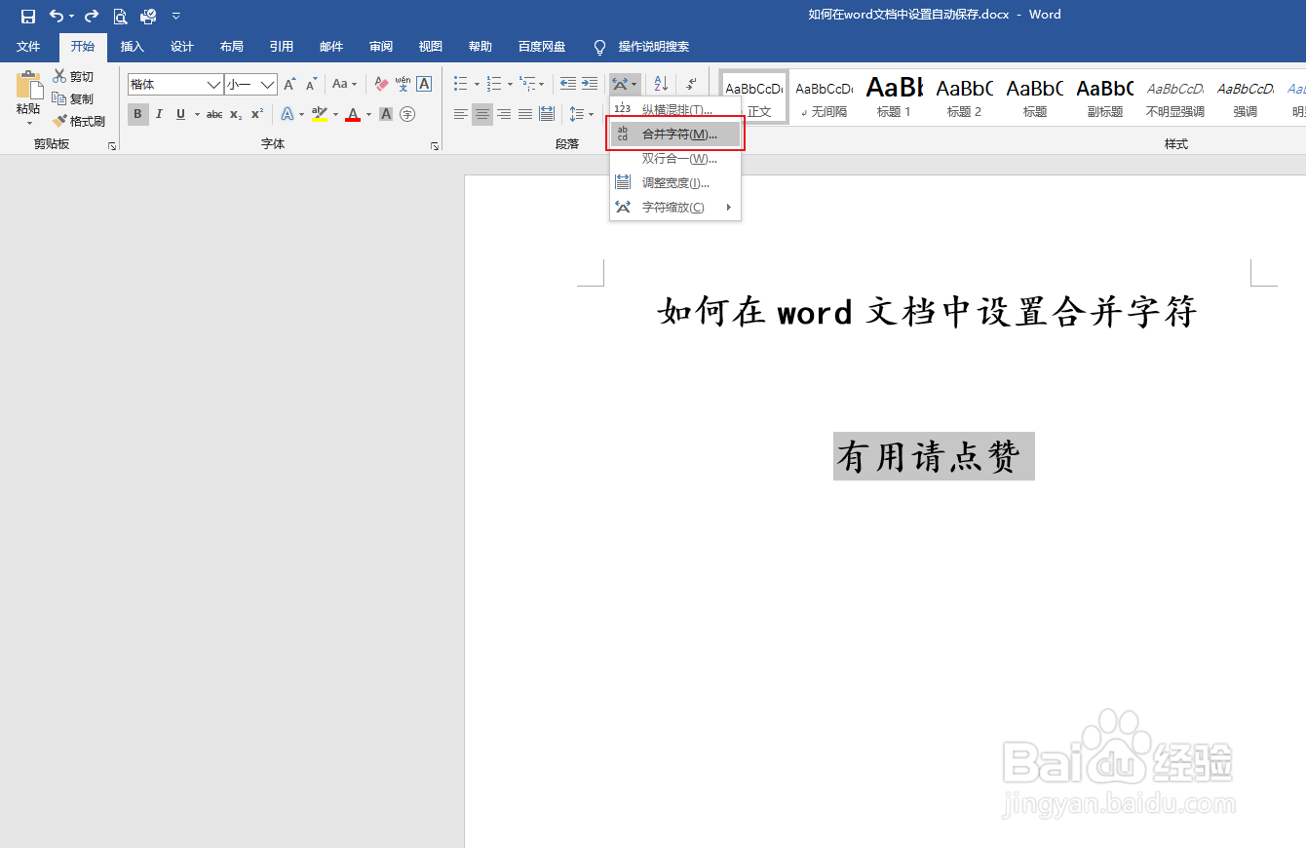Apply the 标题 1 heading style

[895, 97]
